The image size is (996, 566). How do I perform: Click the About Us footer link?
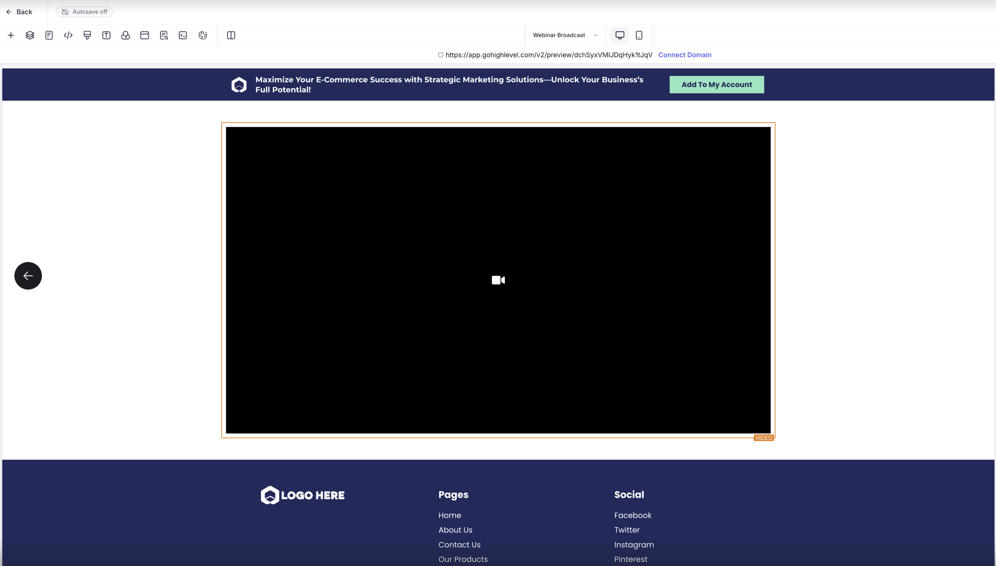point(455,530)
